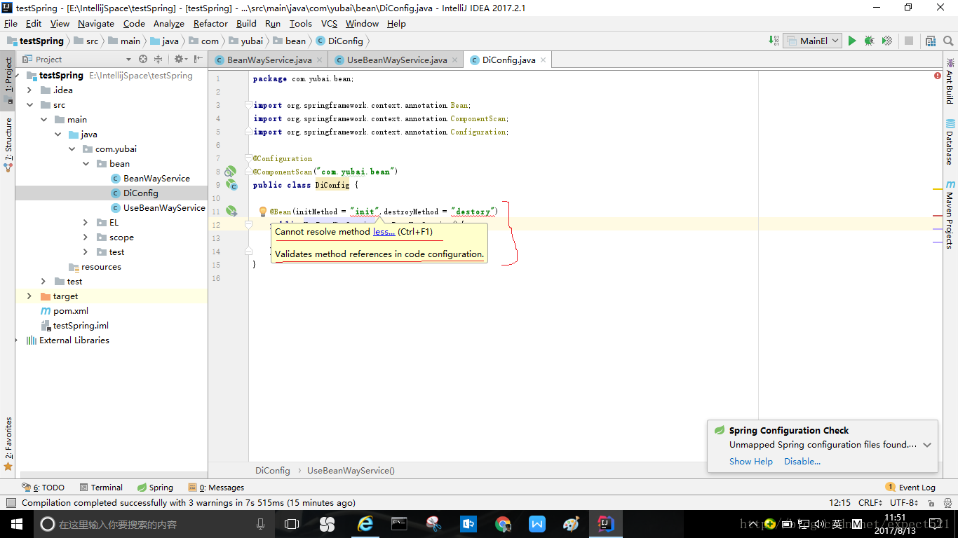Viewport: 958px width, 538px height.
Task: Open the Refactor menu
Action: [x=210, y=23]
